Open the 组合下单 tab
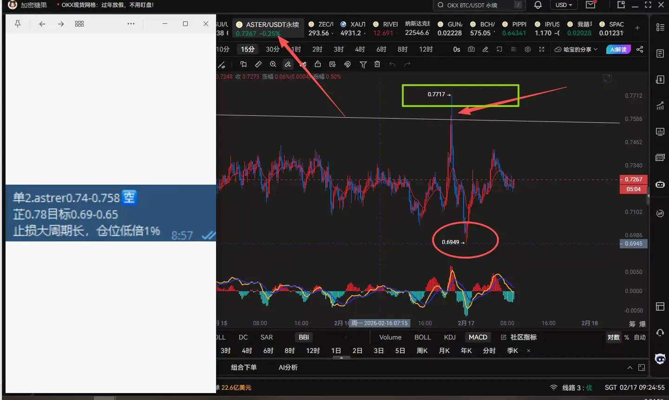 pyautogui.click(x=244, y=367)
